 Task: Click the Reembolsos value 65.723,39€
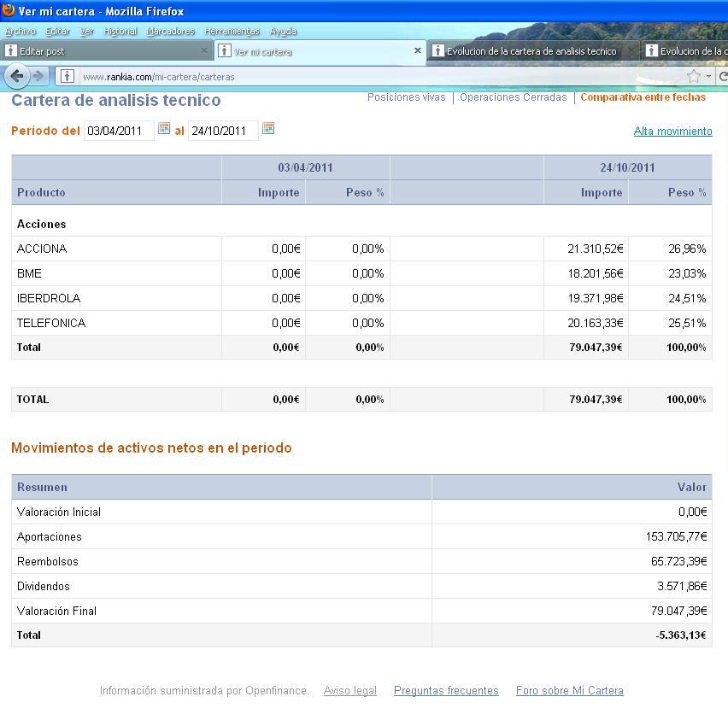678,561
